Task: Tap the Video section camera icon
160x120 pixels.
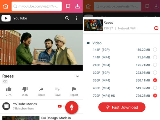Action: click(88, 43)
